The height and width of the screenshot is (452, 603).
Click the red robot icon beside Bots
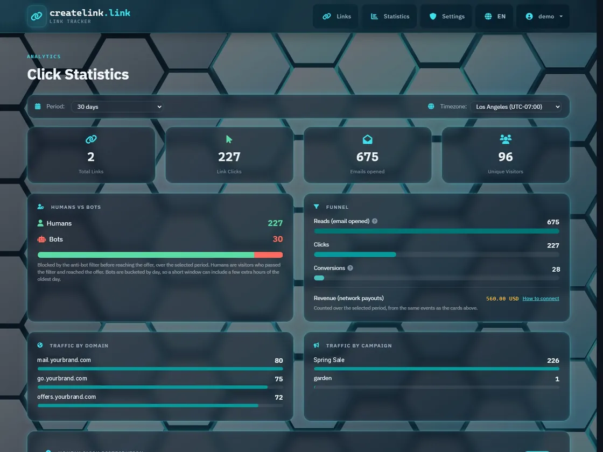pos(41,239)
